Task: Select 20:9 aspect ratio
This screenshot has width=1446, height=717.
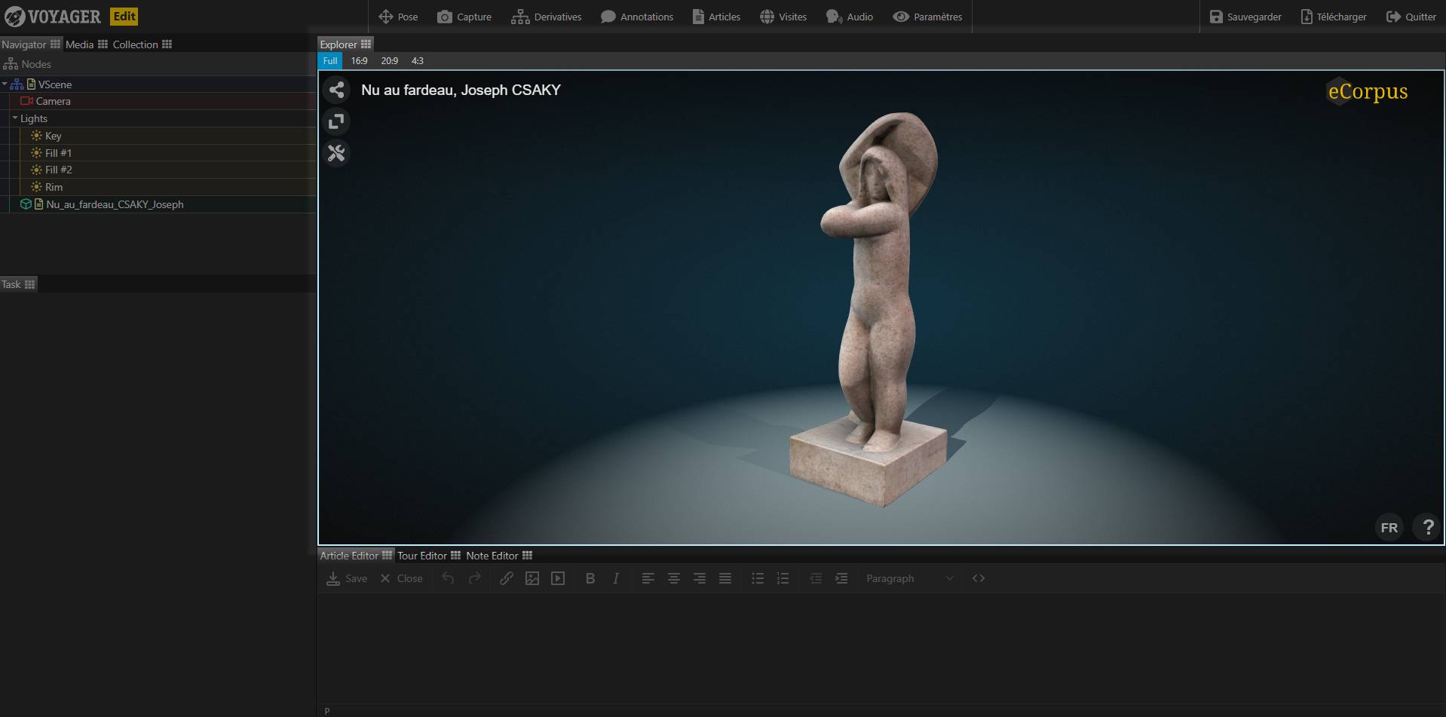Action: [x=389, y=61]
